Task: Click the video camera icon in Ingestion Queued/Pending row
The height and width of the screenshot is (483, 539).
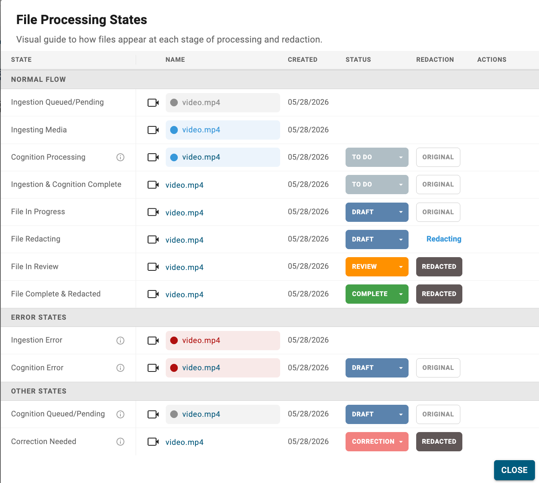Action: (153, 103)
